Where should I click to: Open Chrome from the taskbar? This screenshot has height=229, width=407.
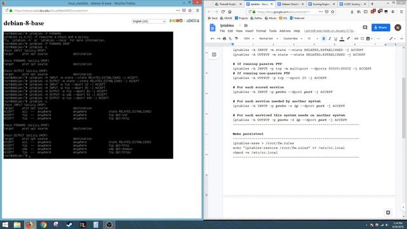click(x=43, y=225)
